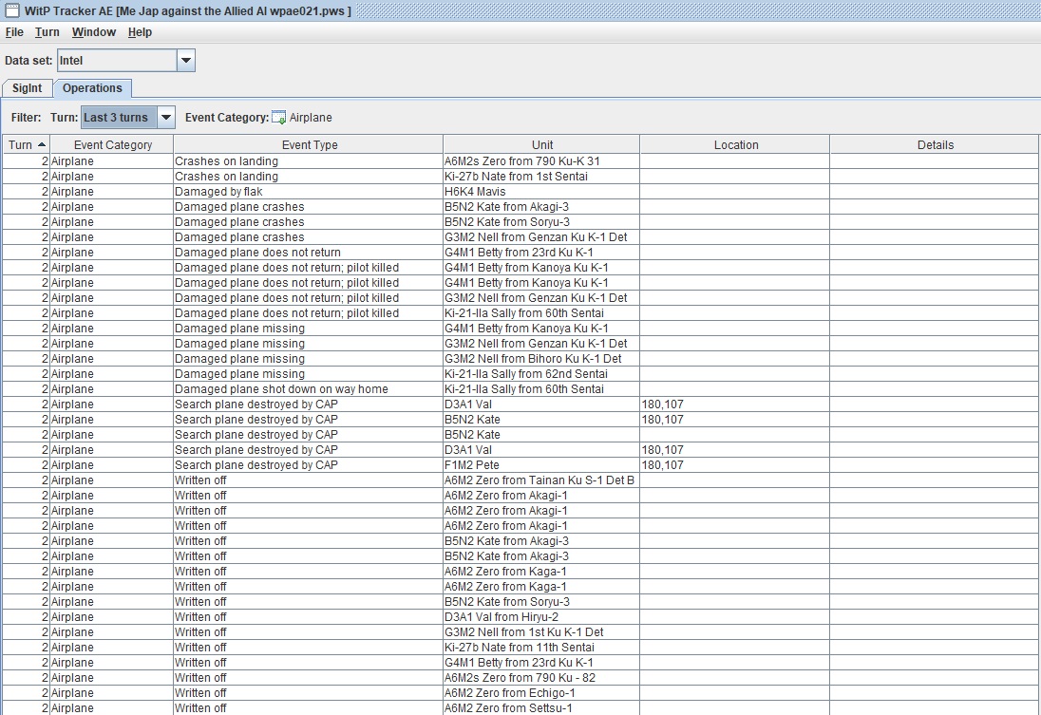Select Damaged plane shot down on way home
Screen dimensions: 1041x715
click(308, 389)
